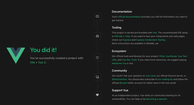194x105 pixels.
Task: Open the Vue Land Discord link
Action: (x=150, y=76)
